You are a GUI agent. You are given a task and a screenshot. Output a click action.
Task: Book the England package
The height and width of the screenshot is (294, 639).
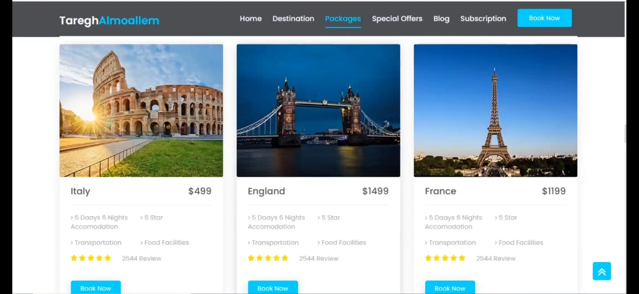click(273, 288)
